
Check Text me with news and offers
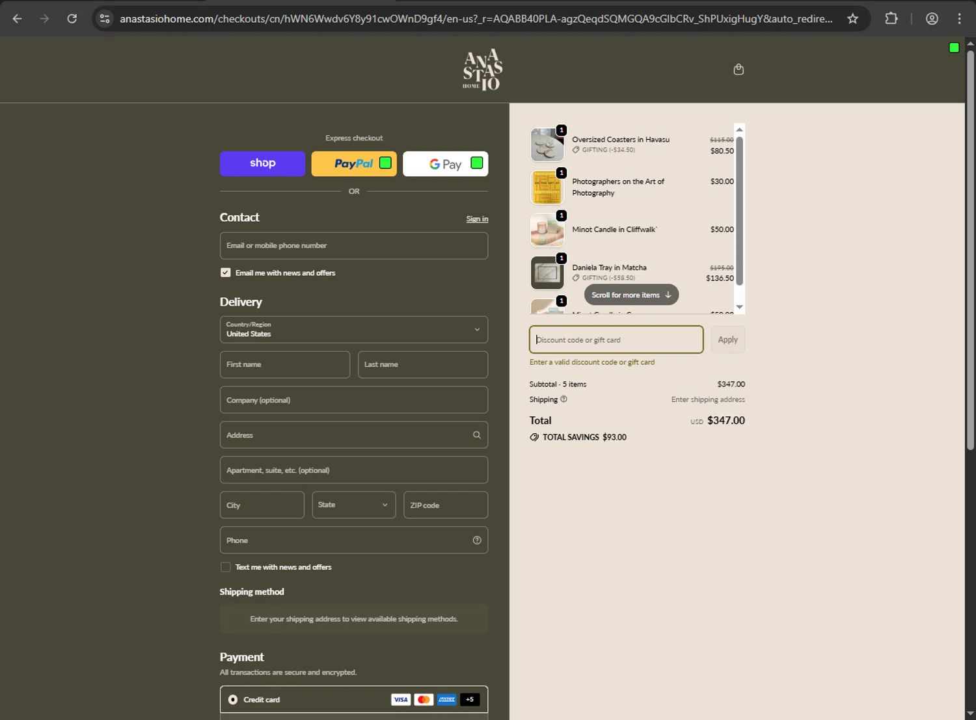coord(226,567)
